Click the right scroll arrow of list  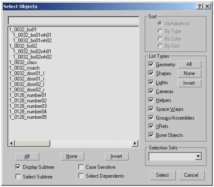(135, 143)
